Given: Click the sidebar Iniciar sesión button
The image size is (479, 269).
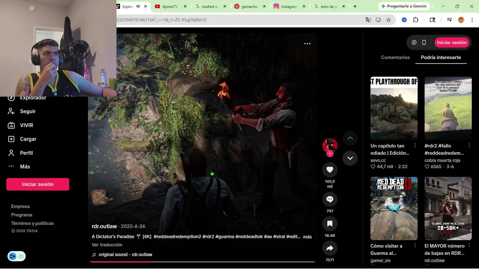Looking at the screenshot, I should pyautogui.click(x=37, y=184).
